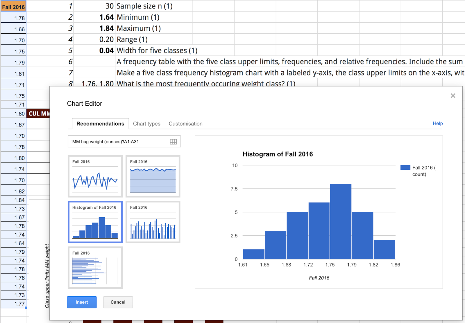The width and height of the screenshot is (465, 323).
Task: Select the line chart recommendation thumbnail
Action: pyautogui.click(x=95, y=176)
